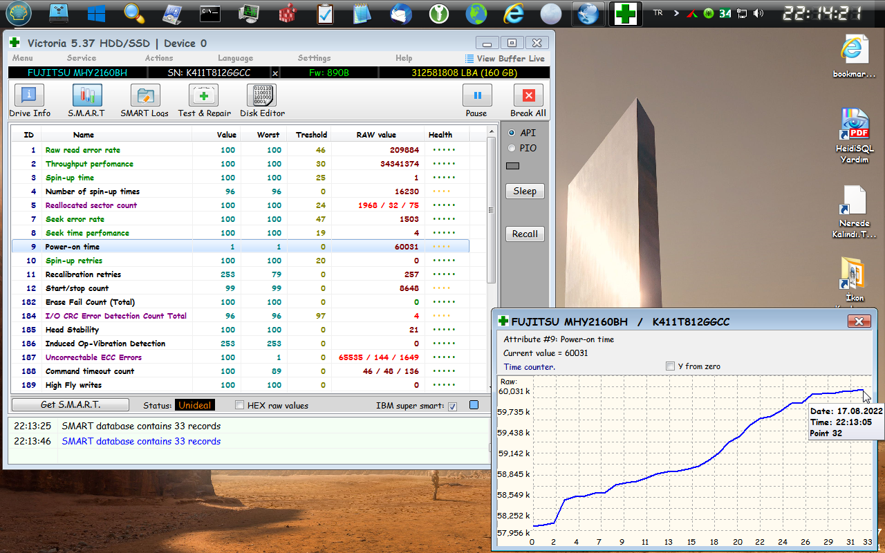Screen dimensions: 885x553
Task: Click the Spin-up retries row
Action: [x=241, y=261]
